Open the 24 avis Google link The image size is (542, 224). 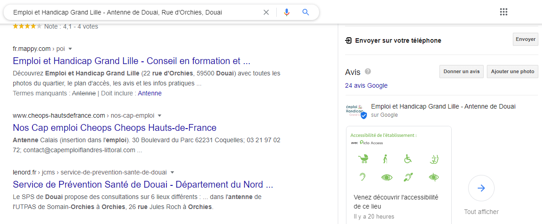366,85
